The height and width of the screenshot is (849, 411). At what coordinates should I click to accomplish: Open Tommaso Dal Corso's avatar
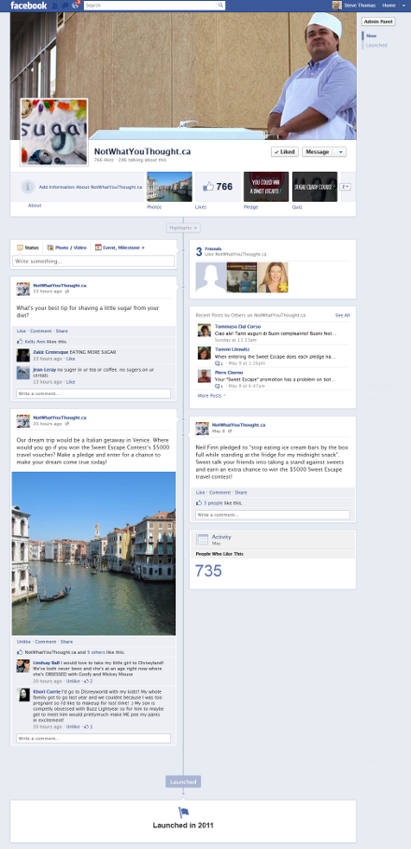205,331
